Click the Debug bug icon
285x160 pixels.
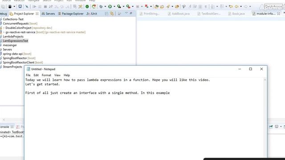(x=101, y=7)
